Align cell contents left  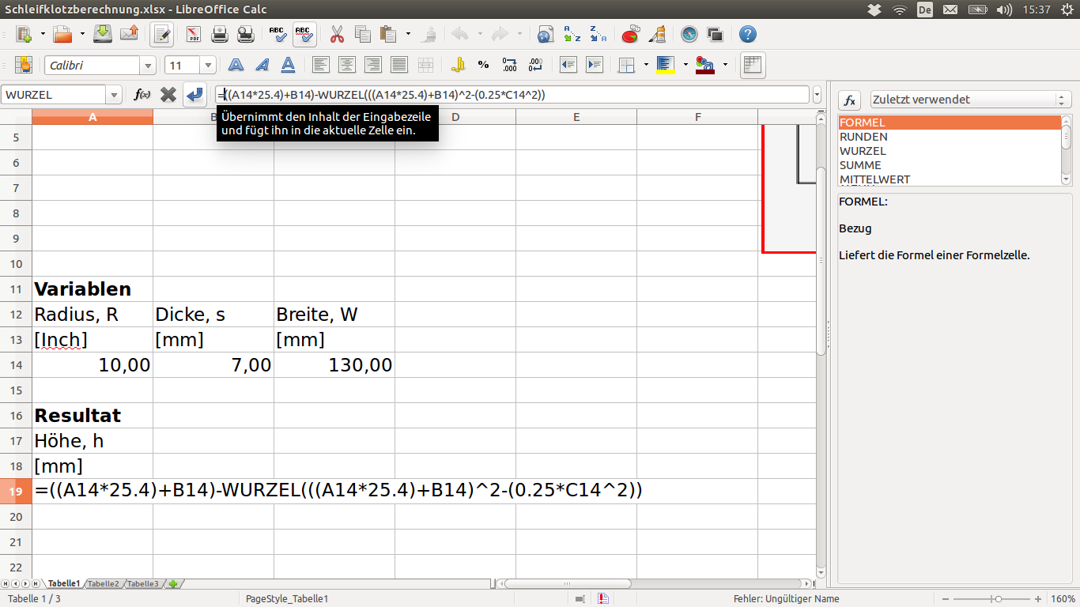(x=320, y=65)
